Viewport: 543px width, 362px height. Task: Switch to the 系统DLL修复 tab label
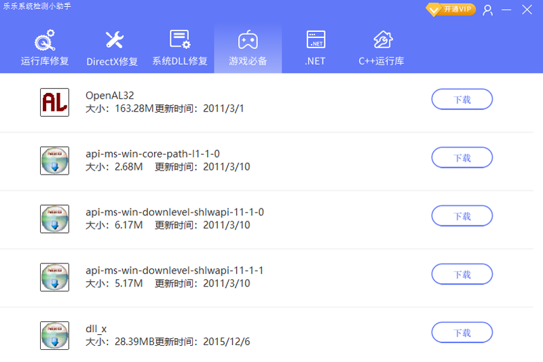point(180,61)
